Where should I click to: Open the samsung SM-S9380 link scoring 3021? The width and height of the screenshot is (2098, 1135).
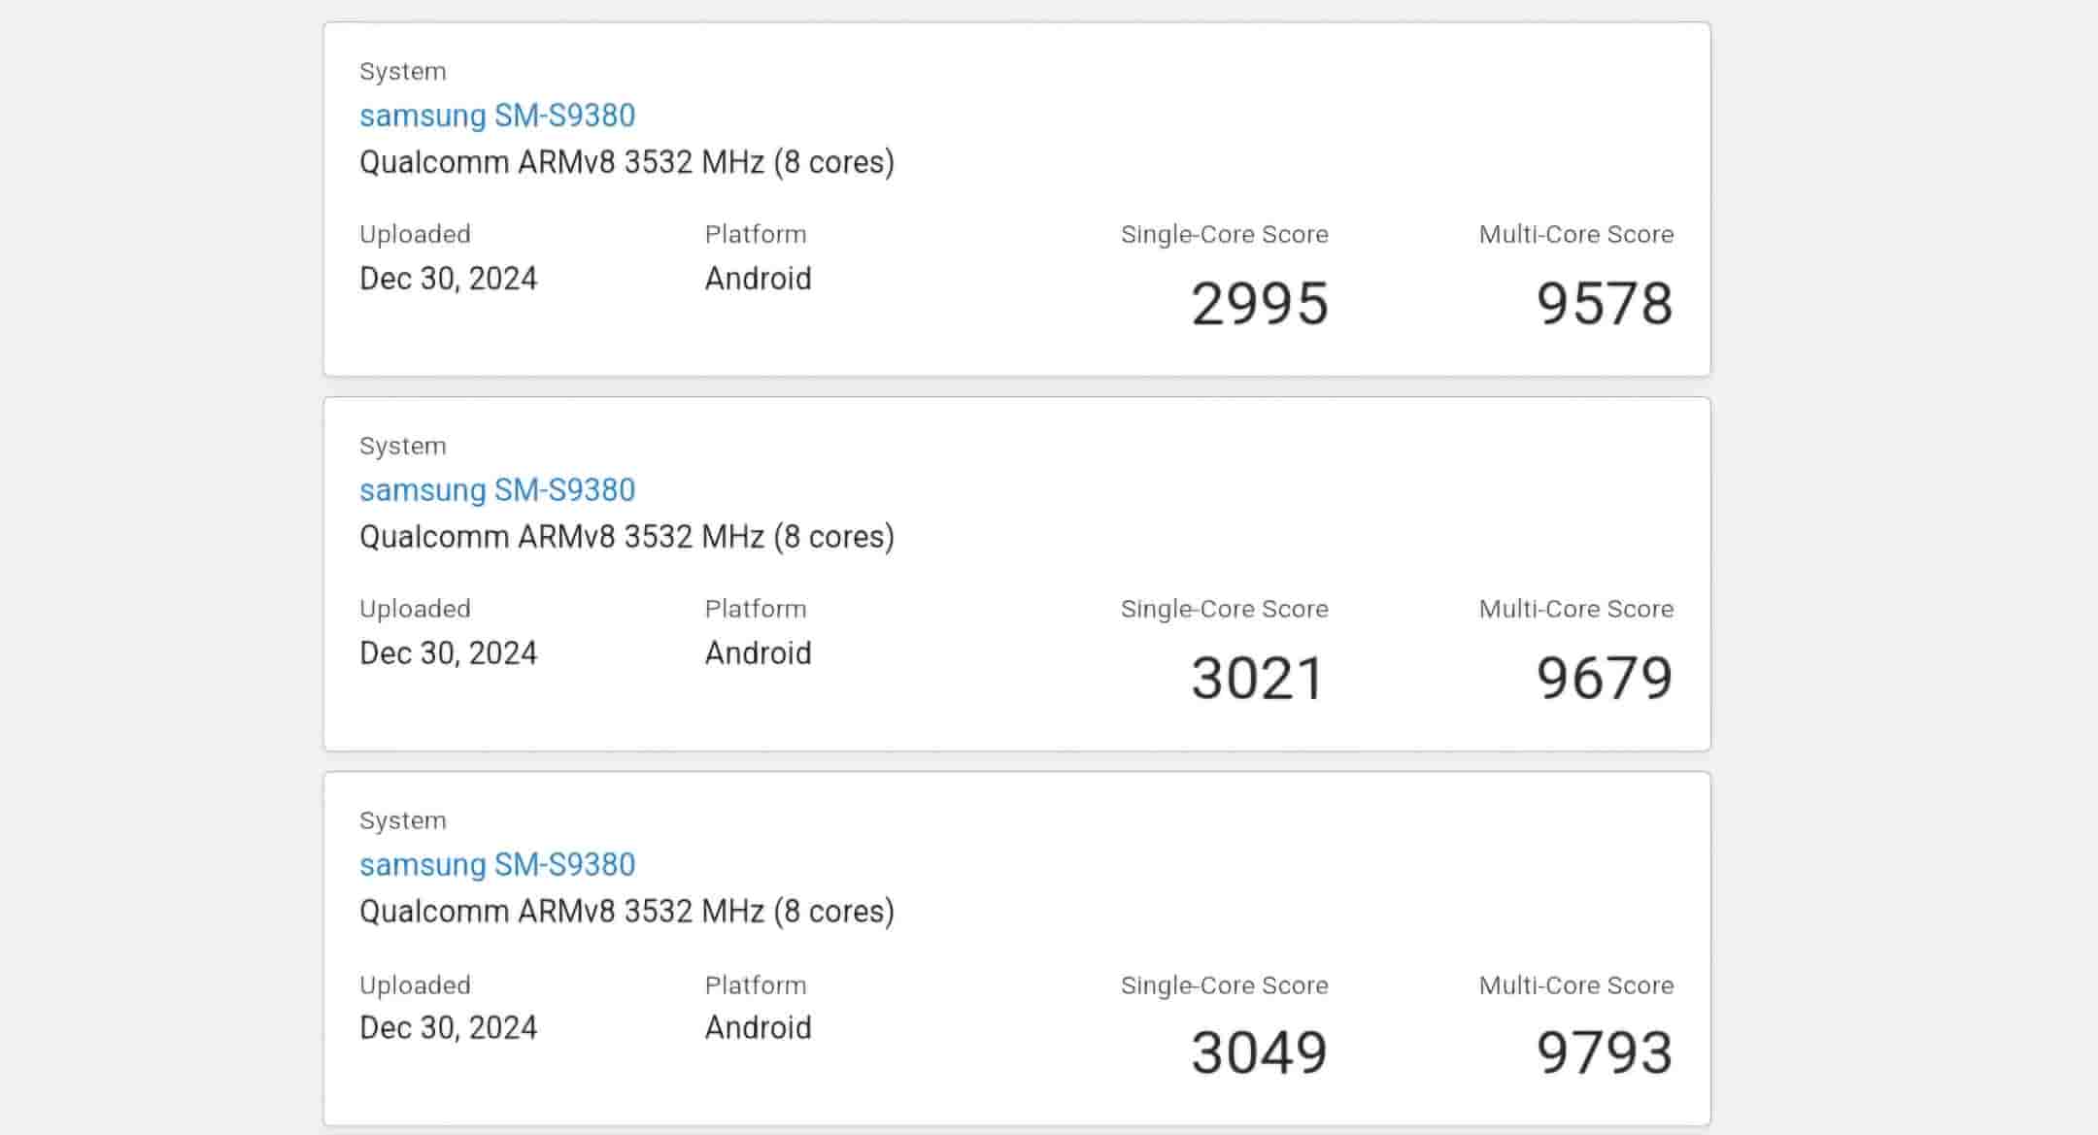(x=496, y=490)
